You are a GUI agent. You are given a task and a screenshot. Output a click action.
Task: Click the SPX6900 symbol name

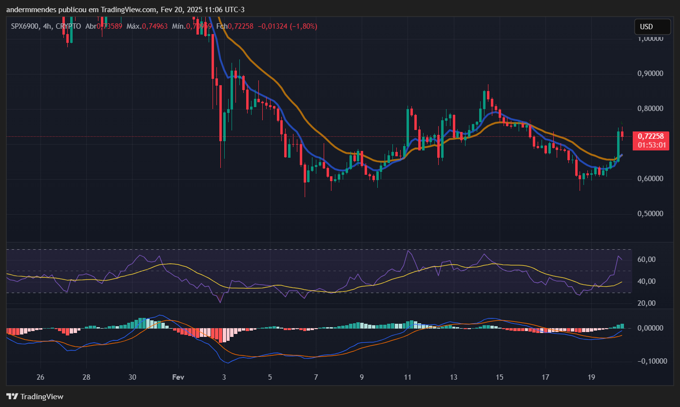coord(25,26)
